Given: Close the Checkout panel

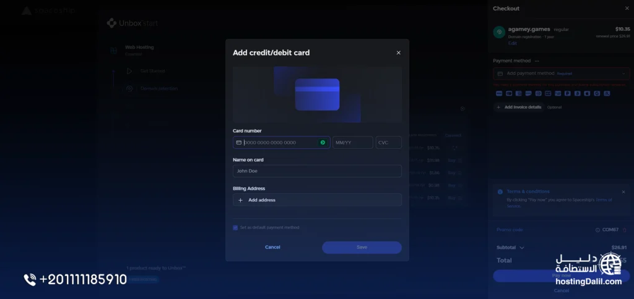Looking at the screenshot, I should tap(627, 9).
